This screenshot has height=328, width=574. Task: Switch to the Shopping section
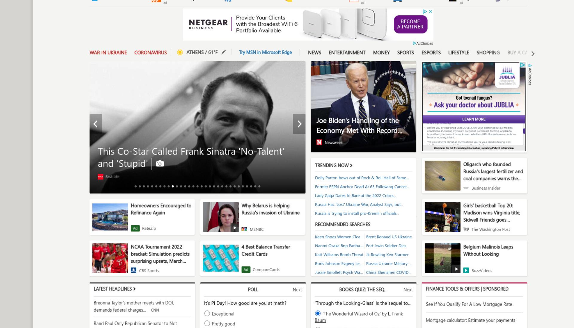coord(488,53)
